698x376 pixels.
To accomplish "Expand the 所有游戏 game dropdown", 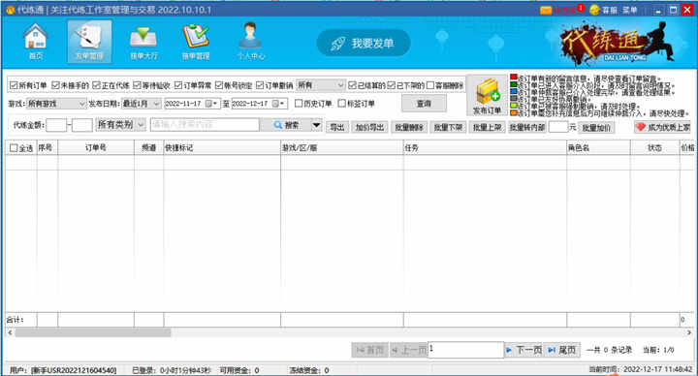I will click(56, 104).
